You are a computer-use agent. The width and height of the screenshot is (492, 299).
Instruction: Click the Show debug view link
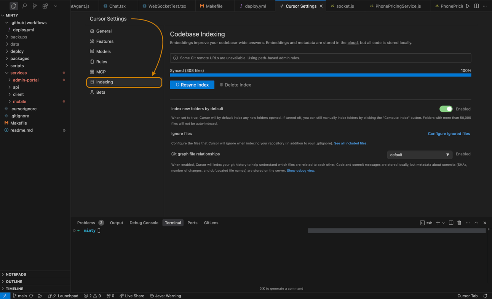pyautogui.click(x=301, y=171)
